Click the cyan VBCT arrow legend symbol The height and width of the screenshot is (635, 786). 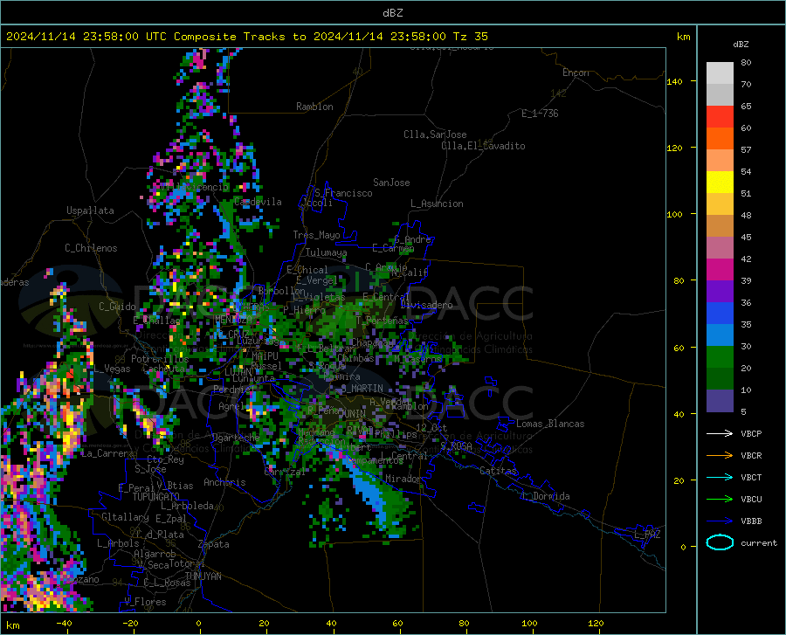coord(720,477)
